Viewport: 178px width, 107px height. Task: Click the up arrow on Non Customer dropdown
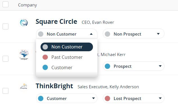[91, 34]
